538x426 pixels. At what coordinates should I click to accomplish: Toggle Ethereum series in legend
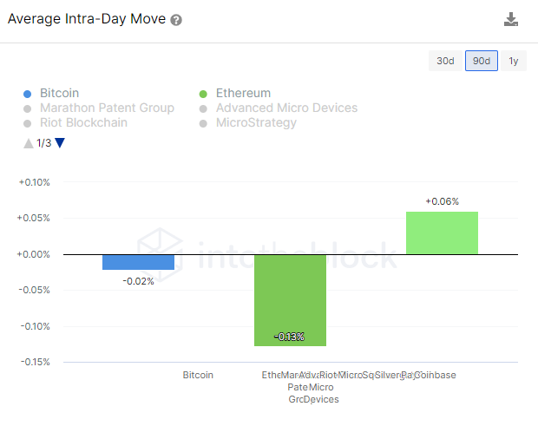pos(243,93)
